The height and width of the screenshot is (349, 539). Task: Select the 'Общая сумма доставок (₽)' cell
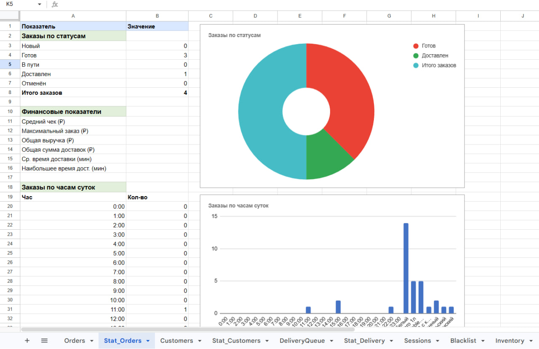pyautogui.click(x=73, y=150)
